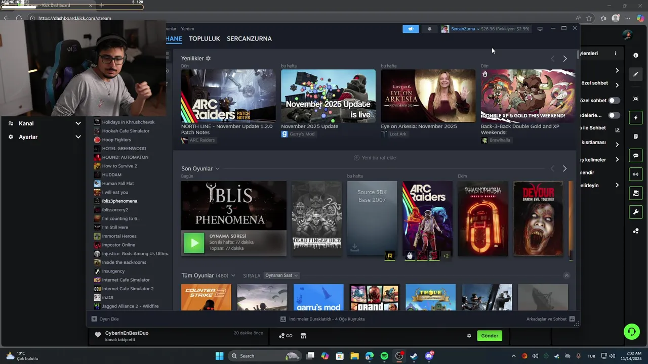Show next Yenilikler items arrow
Image resolution: width=648 pixels, height=364 pixels.
[x=565, y=59]
